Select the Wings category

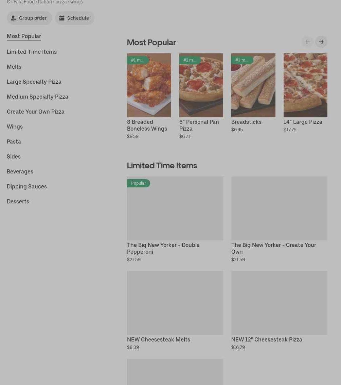tap(15, 127)
